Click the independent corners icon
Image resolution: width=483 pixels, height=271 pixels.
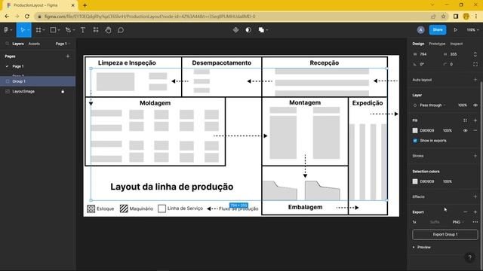pos(475,64)
